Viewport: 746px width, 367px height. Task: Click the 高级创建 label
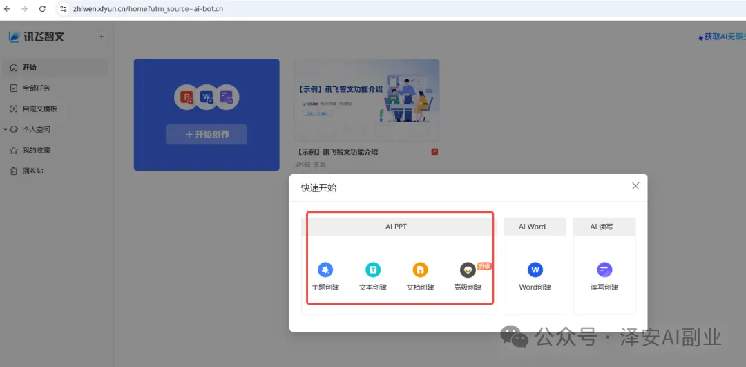click(468, 288)
